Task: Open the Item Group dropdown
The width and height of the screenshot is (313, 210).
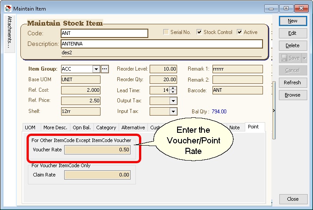Action: (x=96, y=69)
